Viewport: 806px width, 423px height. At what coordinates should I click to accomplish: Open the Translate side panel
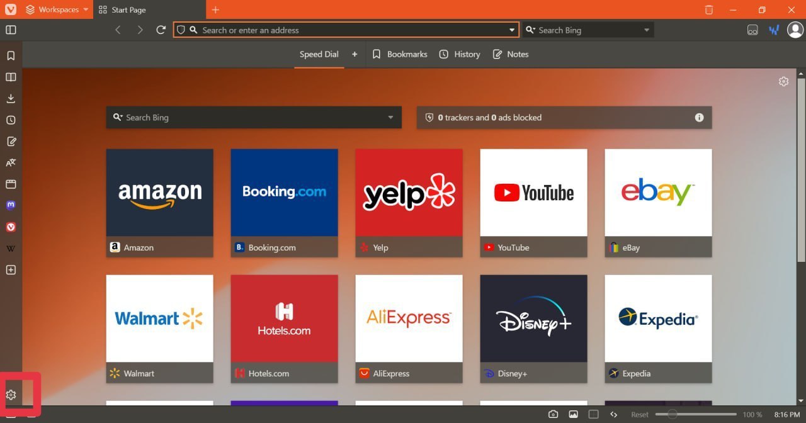[x=11, y=162]
